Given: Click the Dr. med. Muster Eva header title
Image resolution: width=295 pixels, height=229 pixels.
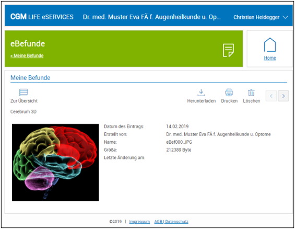Looking at the screenshot, I should coord(151,17).
